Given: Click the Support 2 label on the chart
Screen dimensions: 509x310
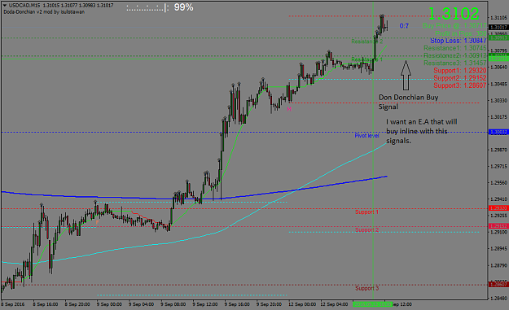Looking at the screenshot, I should coord(366,230).
